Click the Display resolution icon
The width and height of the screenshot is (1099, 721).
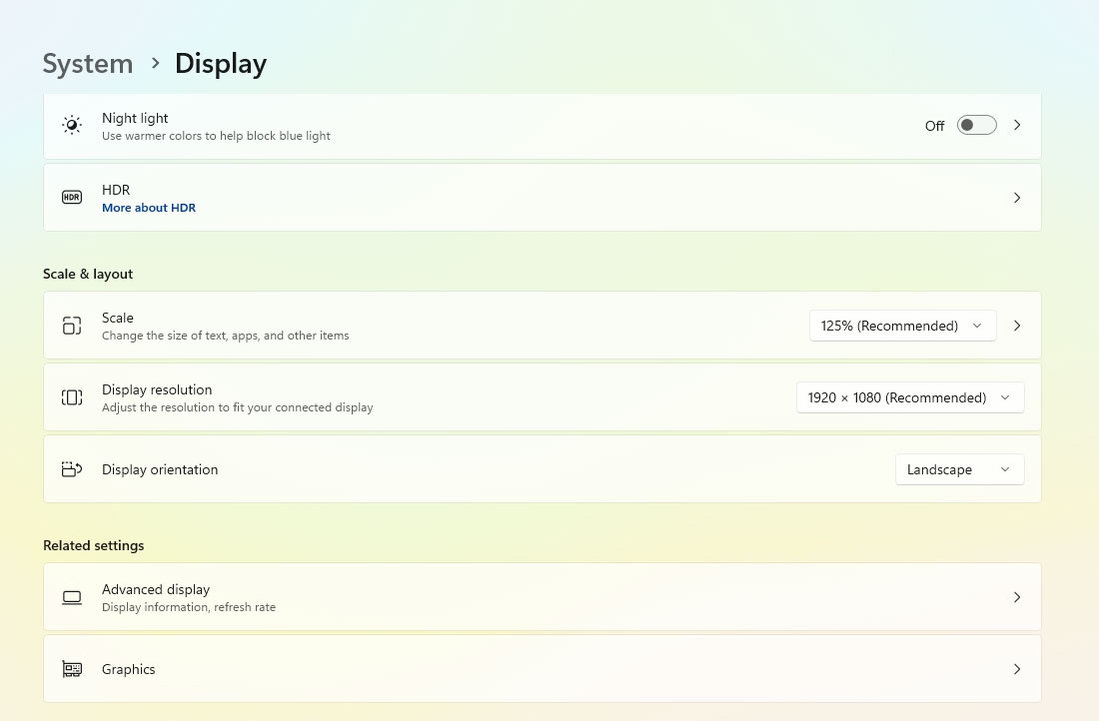[71, 397]
